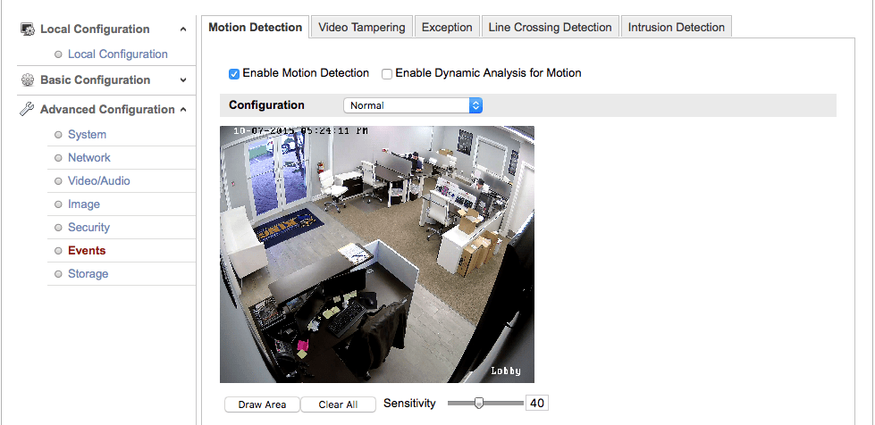The width and height of the screenshot is (875, 425).
Task: Open the Configuration Normal dropdown
Action: coord(413,105)
